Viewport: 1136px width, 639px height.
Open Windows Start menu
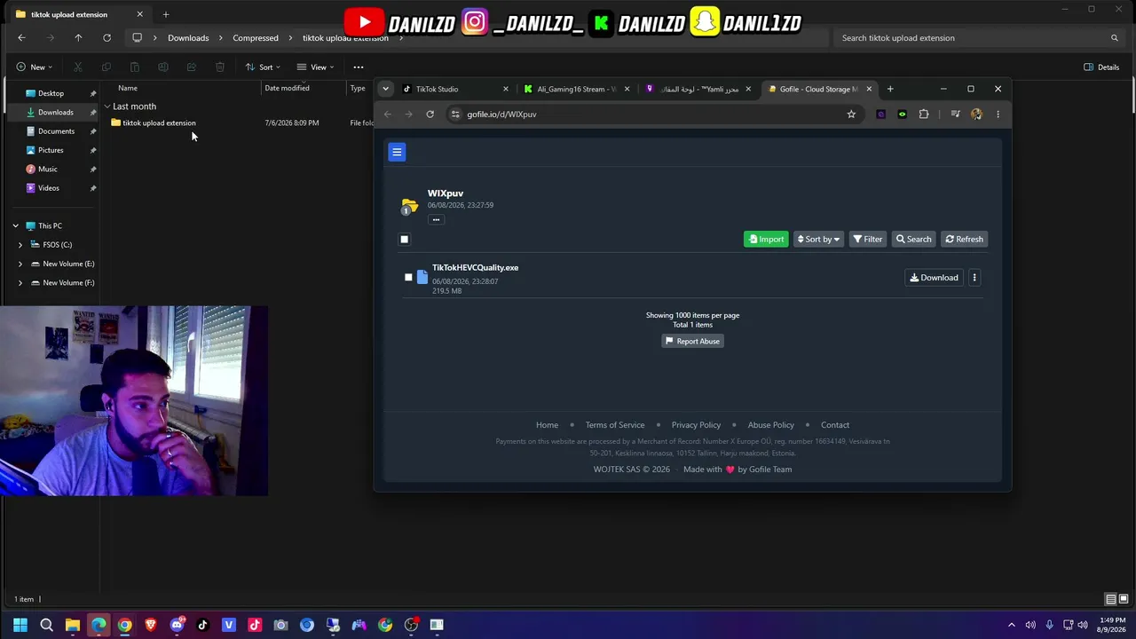(20, 625)
